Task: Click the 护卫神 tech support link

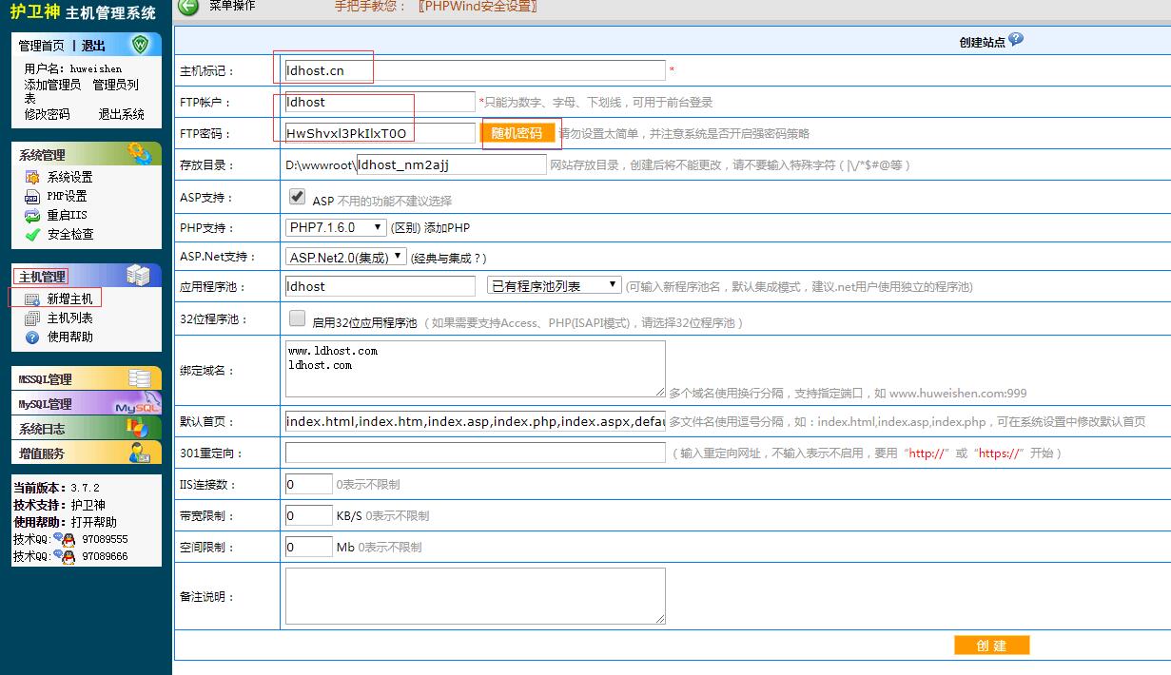Action: coord(88,505)
